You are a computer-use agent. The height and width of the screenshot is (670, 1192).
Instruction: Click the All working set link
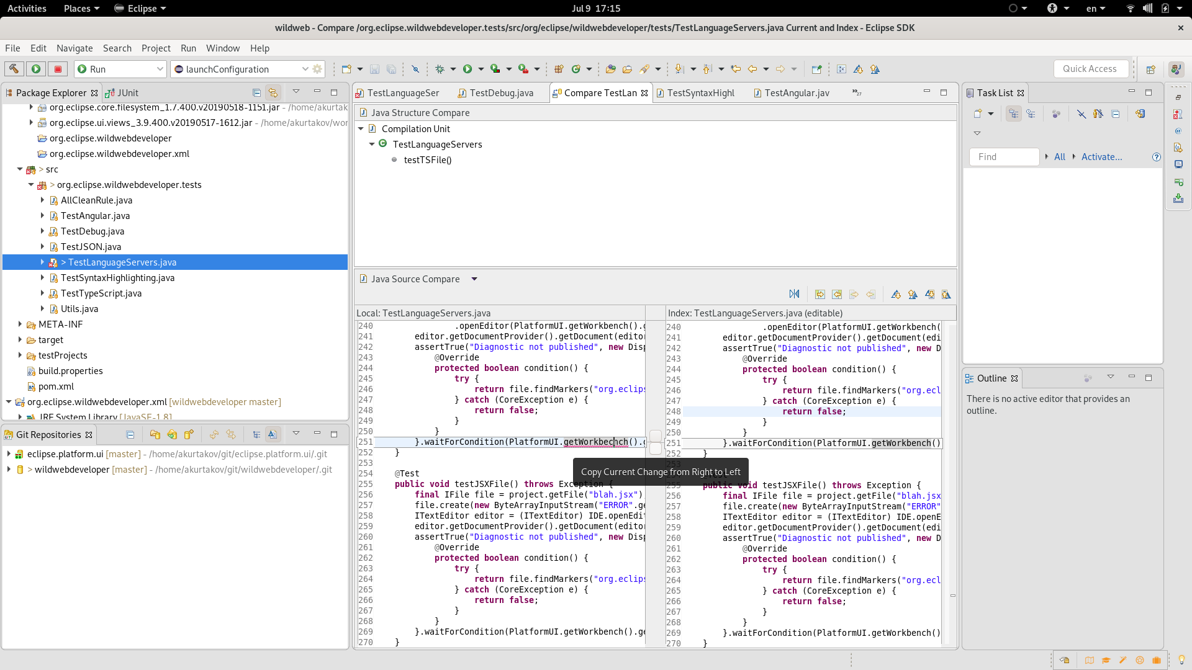[1060, 157]
